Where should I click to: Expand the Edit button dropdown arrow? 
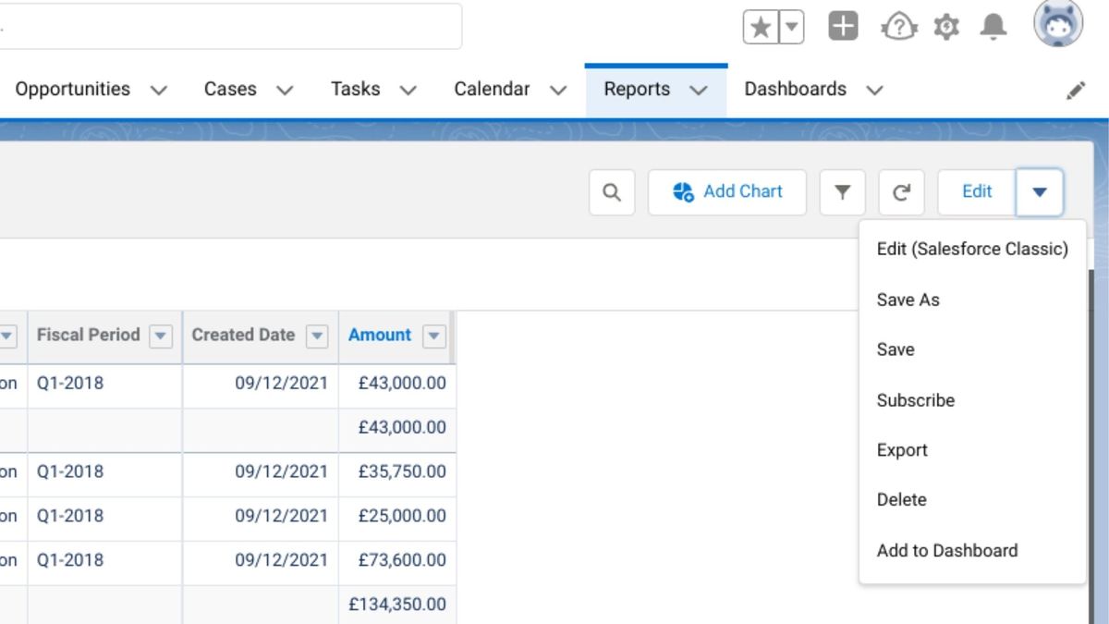point(1041,191)
